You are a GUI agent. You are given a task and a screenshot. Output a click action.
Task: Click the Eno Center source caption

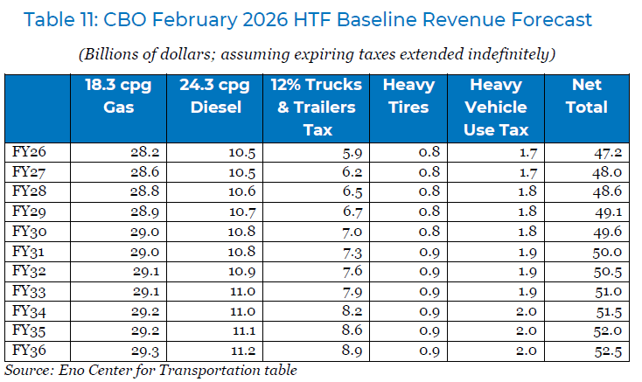(150, 370)
